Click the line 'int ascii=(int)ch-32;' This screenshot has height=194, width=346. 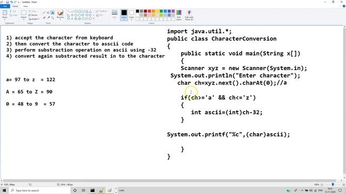pos(227,112)
